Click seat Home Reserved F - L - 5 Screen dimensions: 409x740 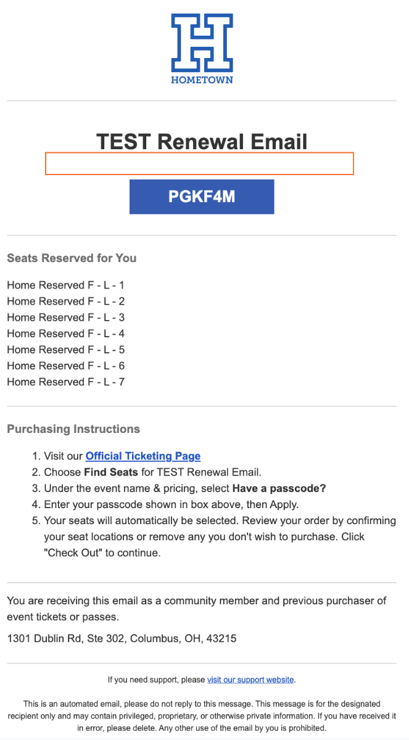click(66, 350)
